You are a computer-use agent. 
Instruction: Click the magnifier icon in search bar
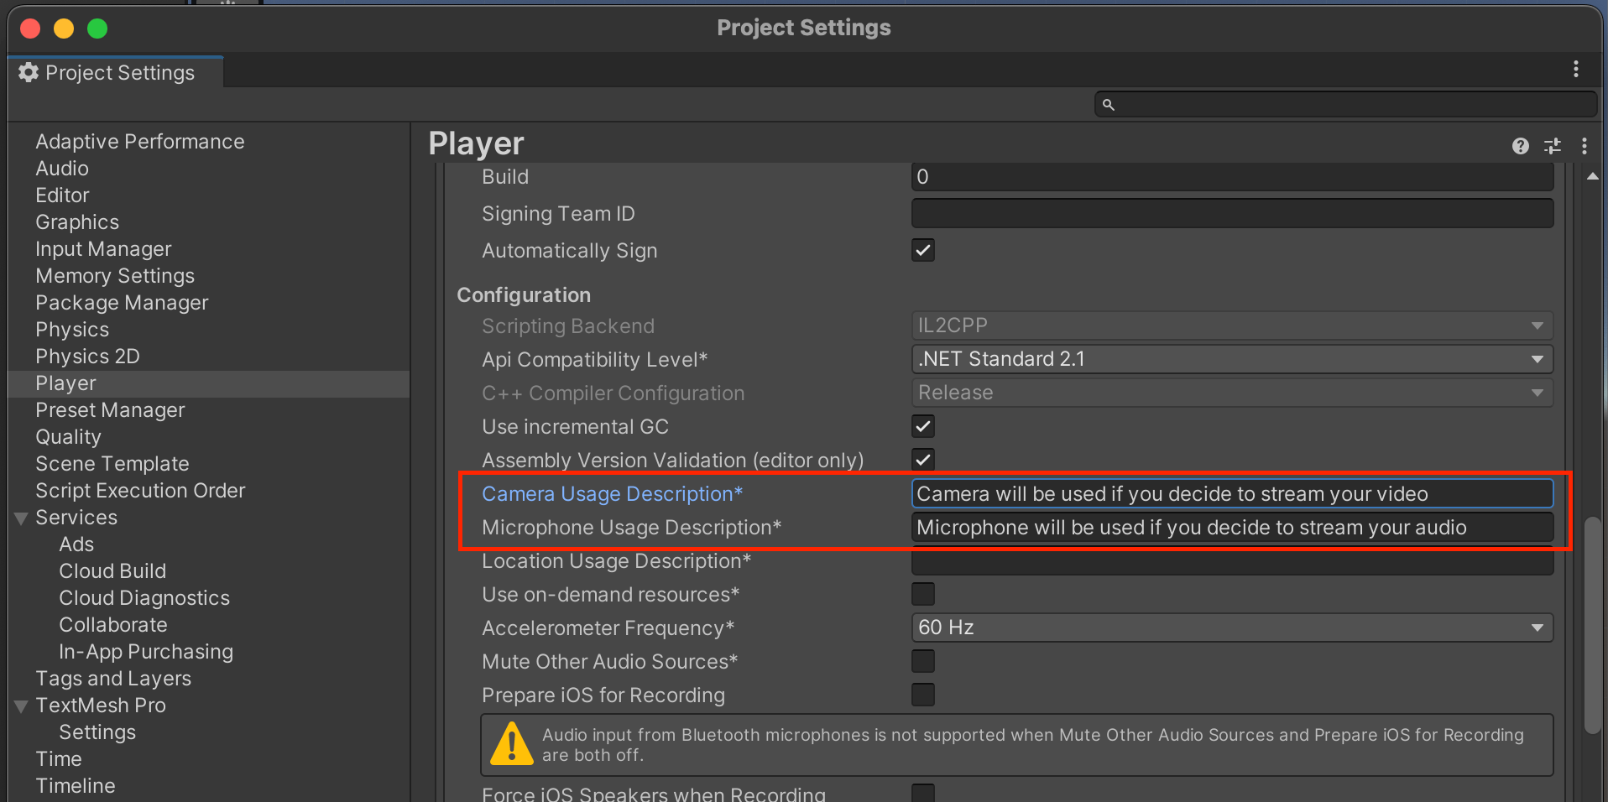1109,104
